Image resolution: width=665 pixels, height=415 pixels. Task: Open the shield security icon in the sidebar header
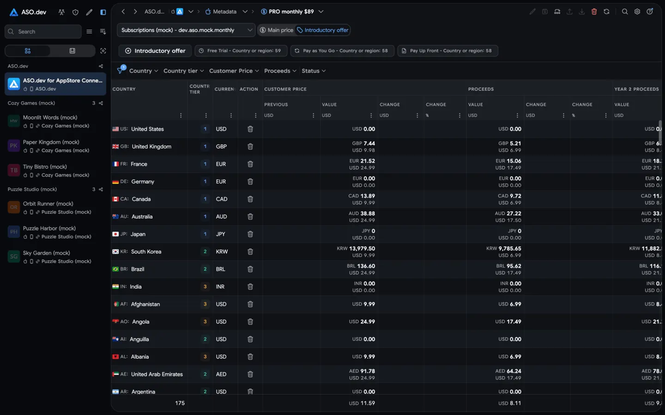[75, 12]
